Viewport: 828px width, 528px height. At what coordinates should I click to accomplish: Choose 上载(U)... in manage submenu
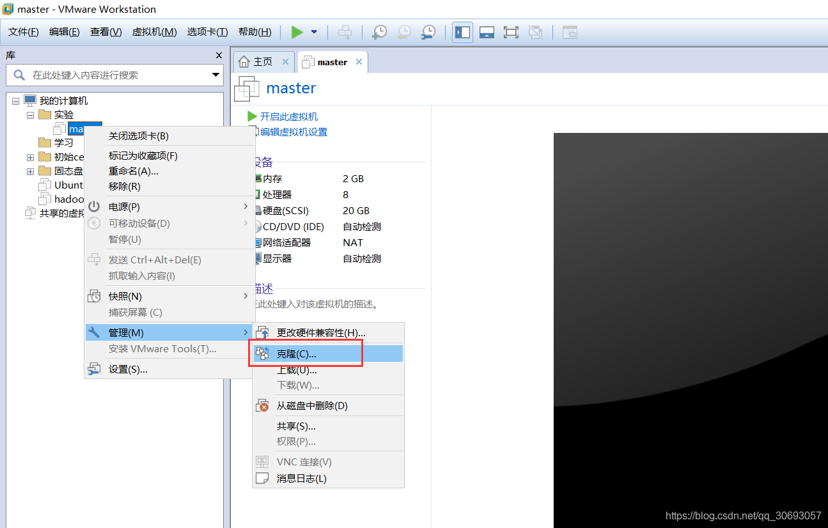coord(328,370)
